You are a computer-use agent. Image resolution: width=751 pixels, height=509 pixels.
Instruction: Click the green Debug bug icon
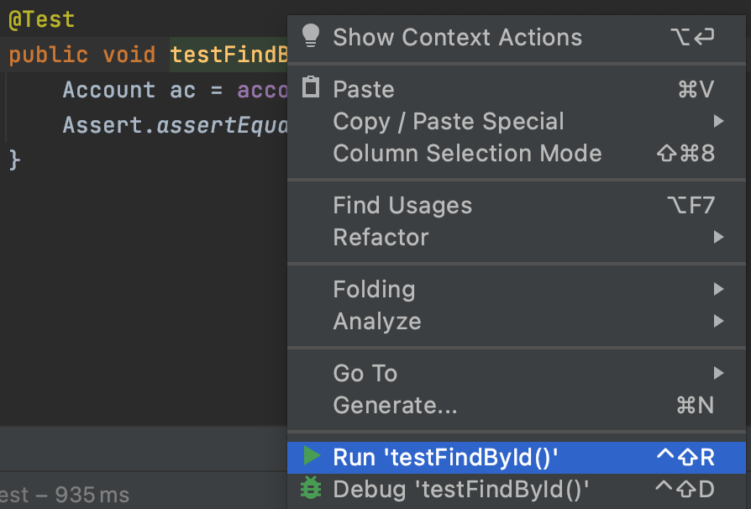click(312, 488)
